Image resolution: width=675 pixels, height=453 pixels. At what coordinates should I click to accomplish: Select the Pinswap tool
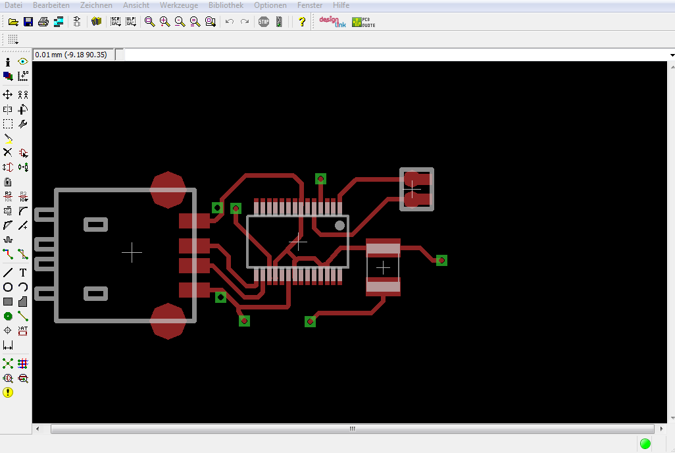[x=8, y=167]
